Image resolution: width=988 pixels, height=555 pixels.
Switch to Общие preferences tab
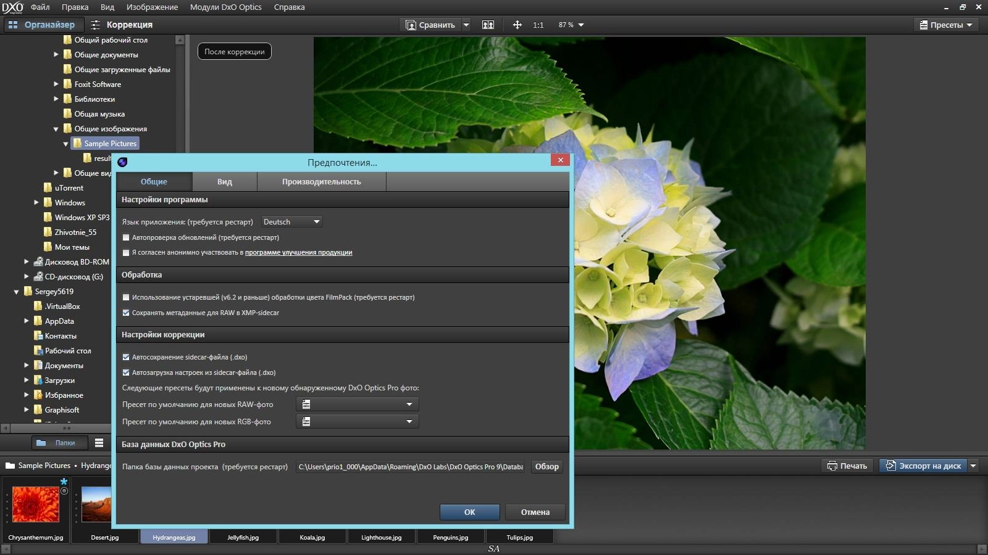[154, 181]
